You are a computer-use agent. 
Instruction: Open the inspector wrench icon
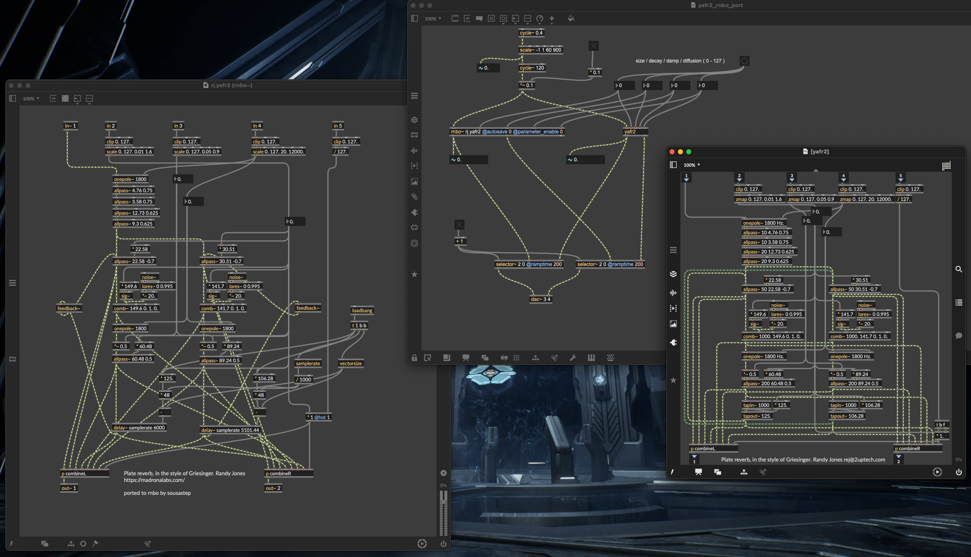[573, 358]
